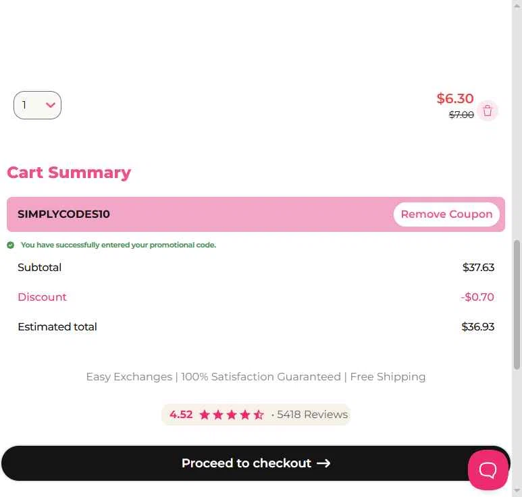This screenshot has width=522, height=497.
Task: Click the scrollbar down arrow
Action: tap(517, 491)
